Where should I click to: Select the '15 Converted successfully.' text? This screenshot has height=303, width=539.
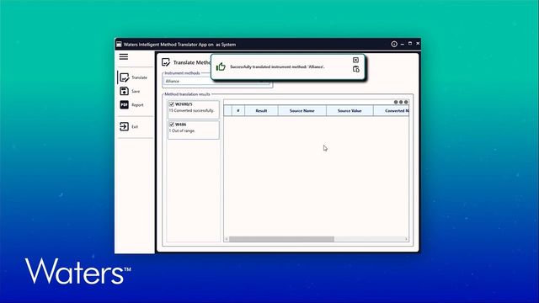191,110
